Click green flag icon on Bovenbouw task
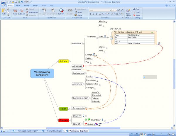The image size is (176, 136). [89, 120]
